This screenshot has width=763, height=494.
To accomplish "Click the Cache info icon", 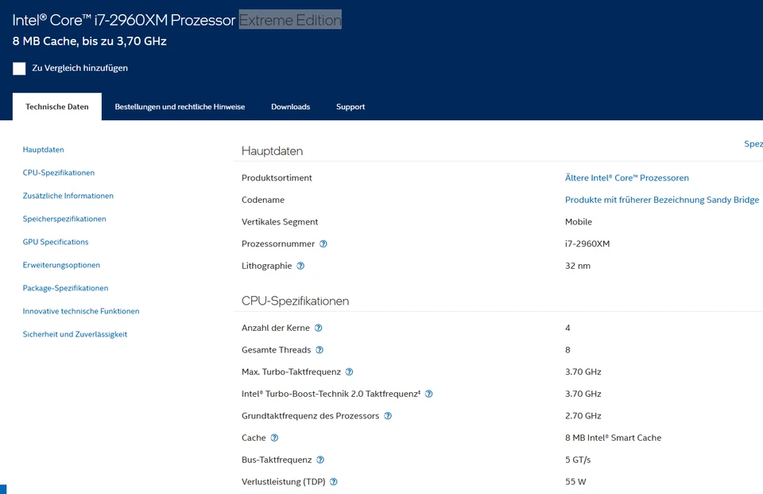I will pos(274,438).
